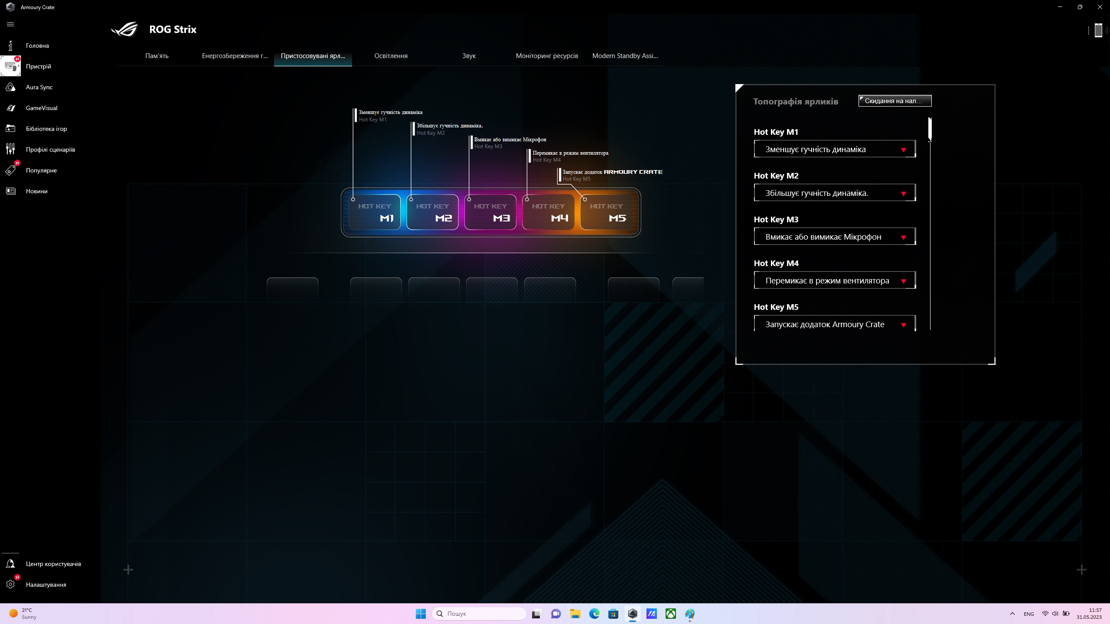Open the Hot Key M3 function dropdown
1110x624 pixels.
click(835, 237)
